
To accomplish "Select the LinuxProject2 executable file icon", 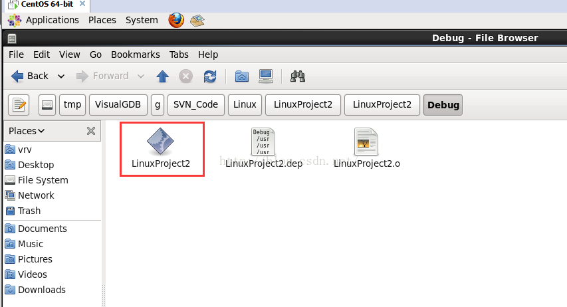I will (x=161, y=141).
